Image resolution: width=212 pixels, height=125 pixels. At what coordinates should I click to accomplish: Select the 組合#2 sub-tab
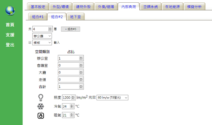pyautogui.click(x=57, y=17)
